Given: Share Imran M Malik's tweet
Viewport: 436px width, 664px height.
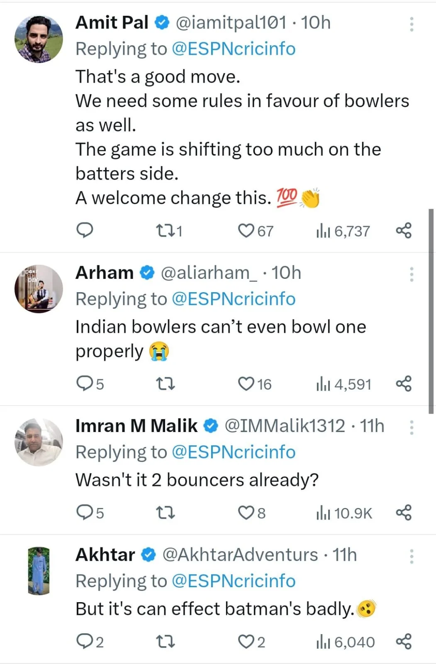Looking at the screenshot, I should pos(403,513).
